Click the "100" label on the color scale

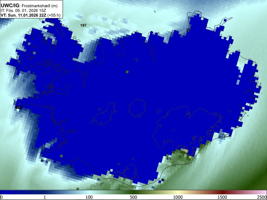click(89, 197)
